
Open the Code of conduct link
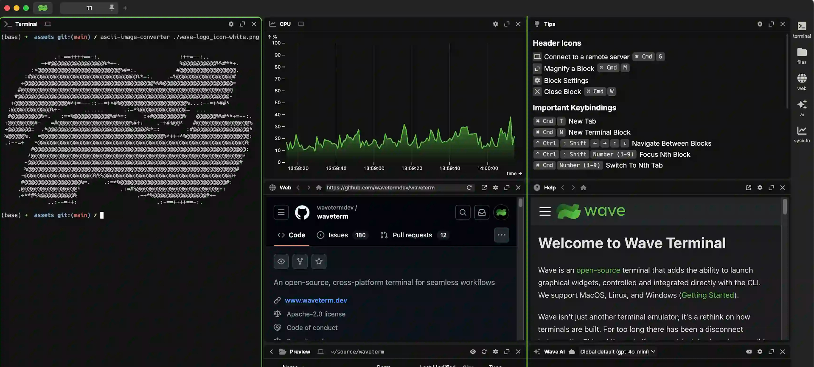[x=312, y=328]
